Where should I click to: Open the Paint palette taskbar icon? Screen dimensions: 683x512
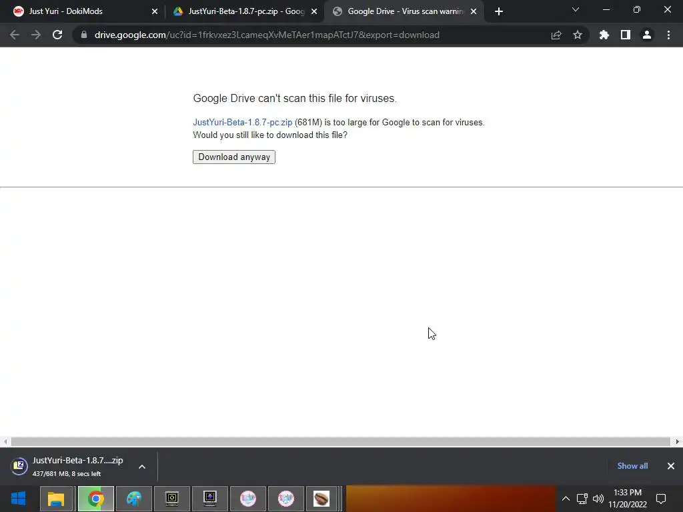coord(134,499)
